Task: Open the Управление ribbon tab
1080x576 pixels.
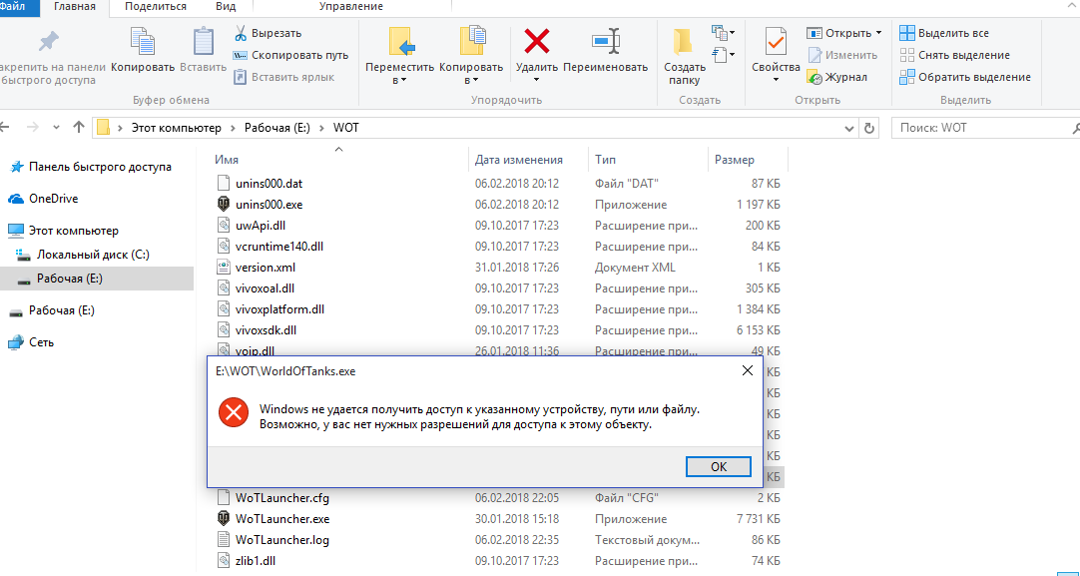Action: click(351, 7)
